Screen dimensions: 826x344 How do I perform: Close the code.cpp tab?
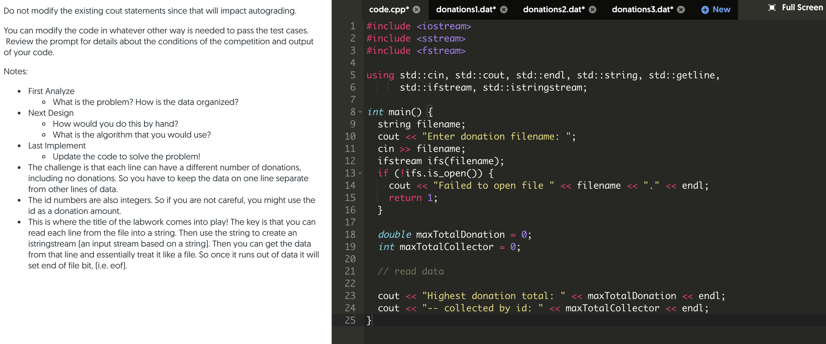(416, 10)
